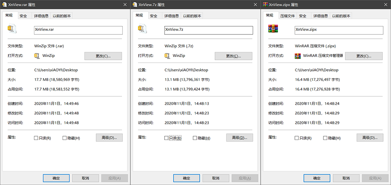Click disk size 16.4 MB (17,276,928 字节)
This screenshot has height=185, width=391.
317,89
